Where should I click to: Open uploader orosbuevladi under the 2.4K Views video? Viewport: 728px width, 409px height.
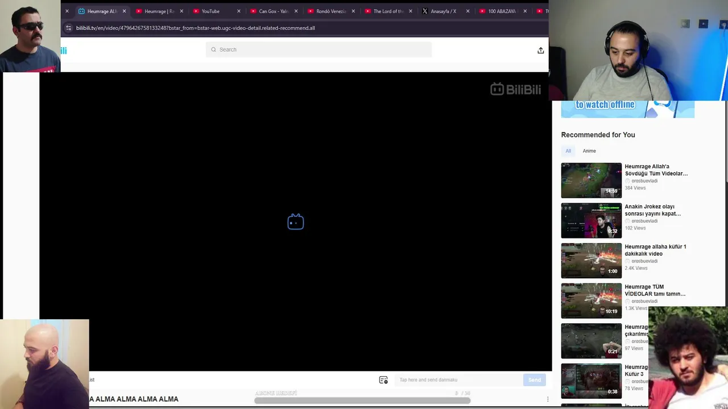(x=644, y=261)
